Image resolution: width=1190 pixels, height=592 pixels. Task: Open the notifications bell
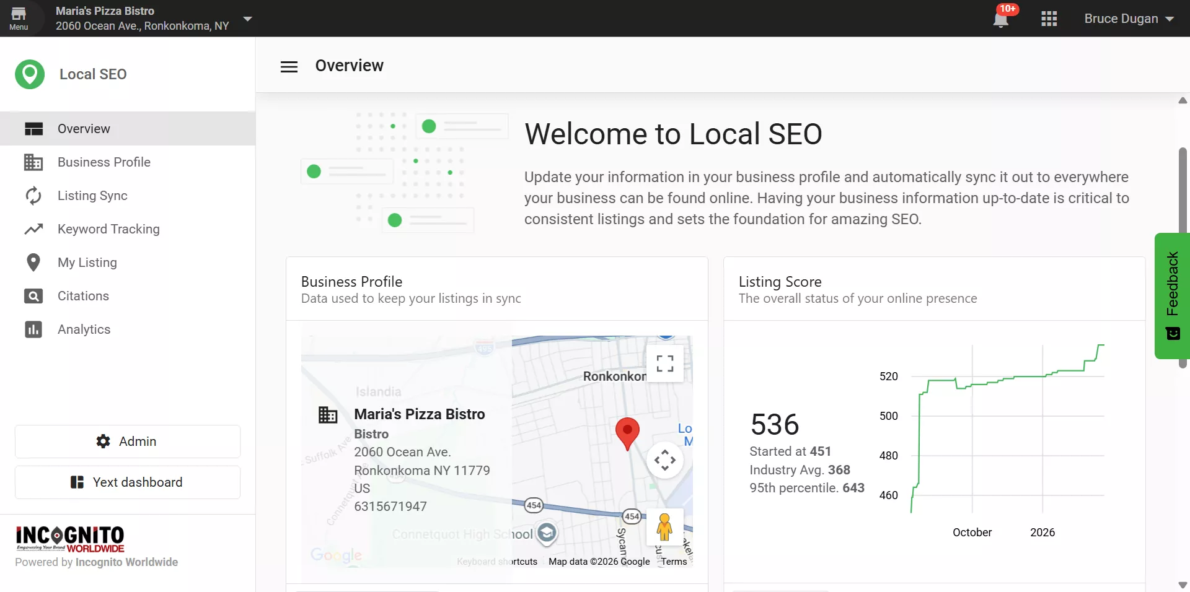[x=1001, y=19]
